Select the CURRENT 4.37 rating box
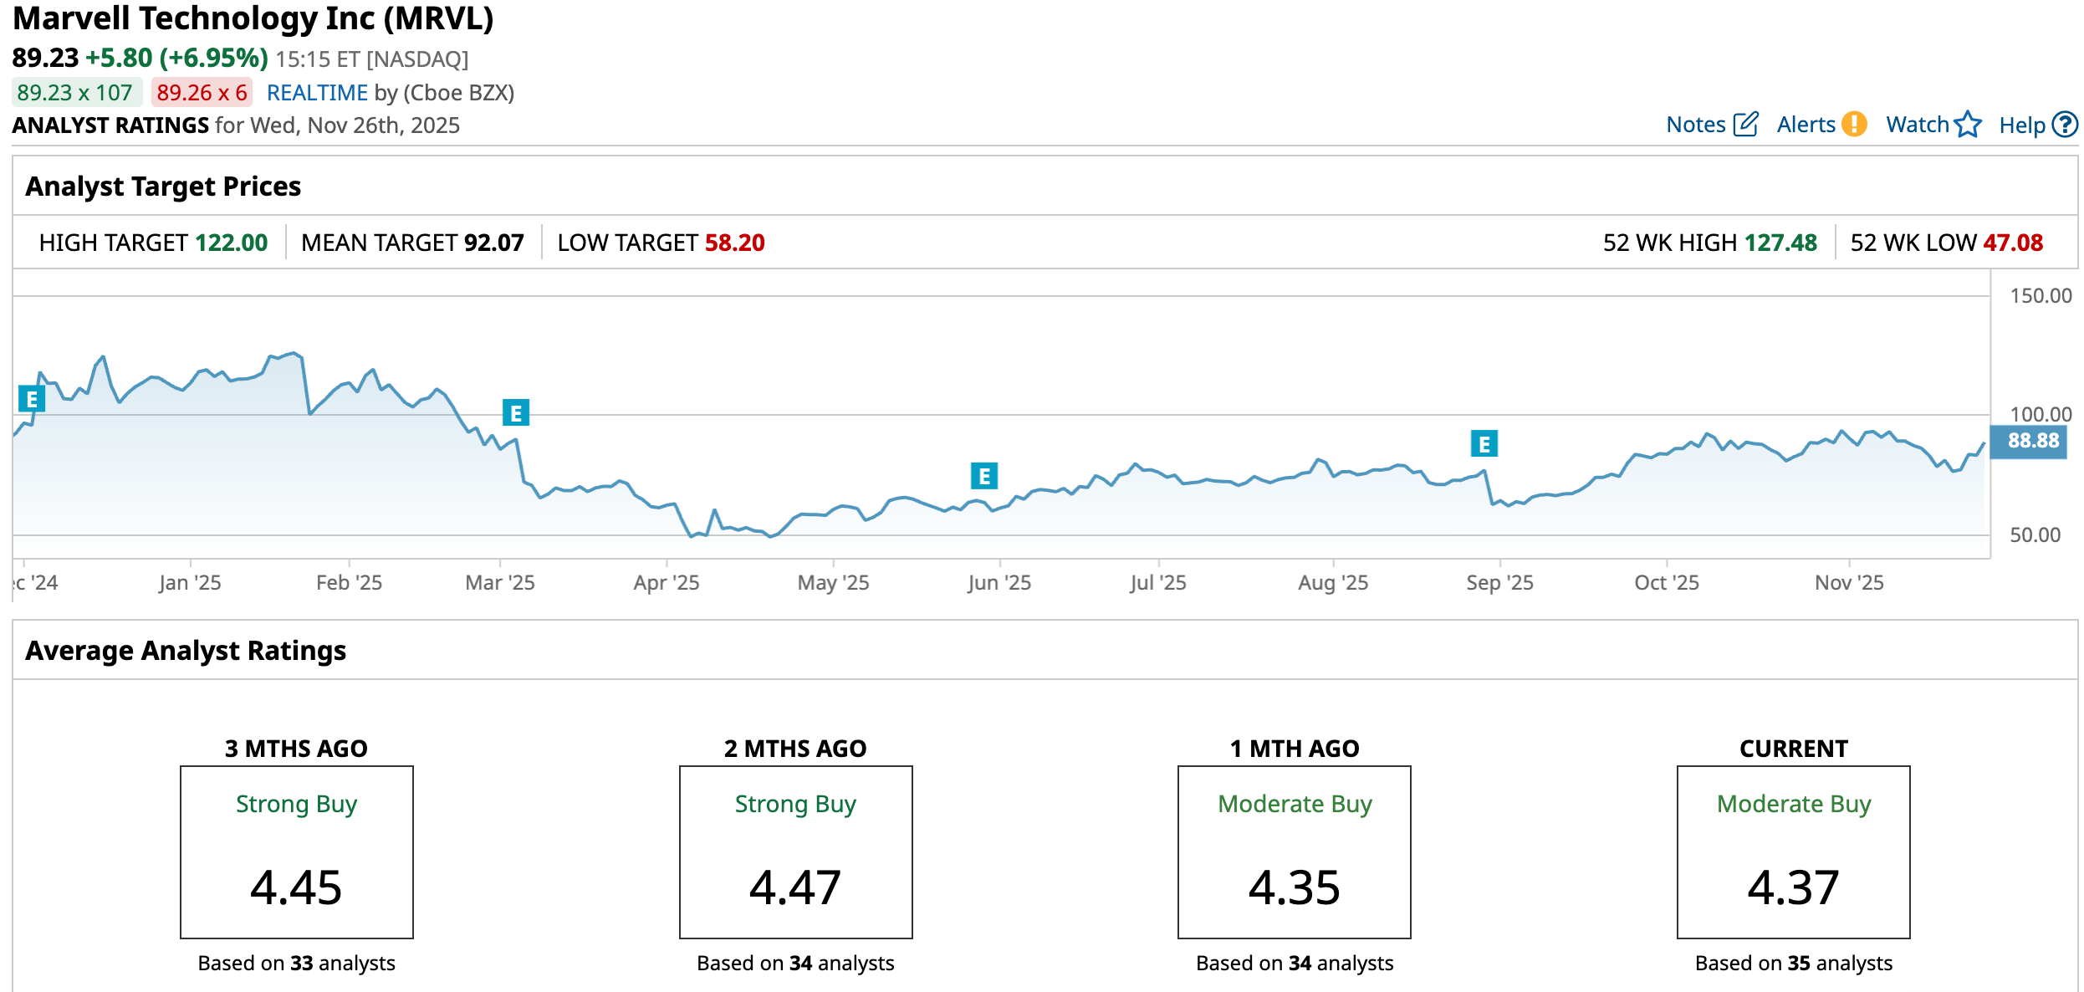 coord(1793,851)
